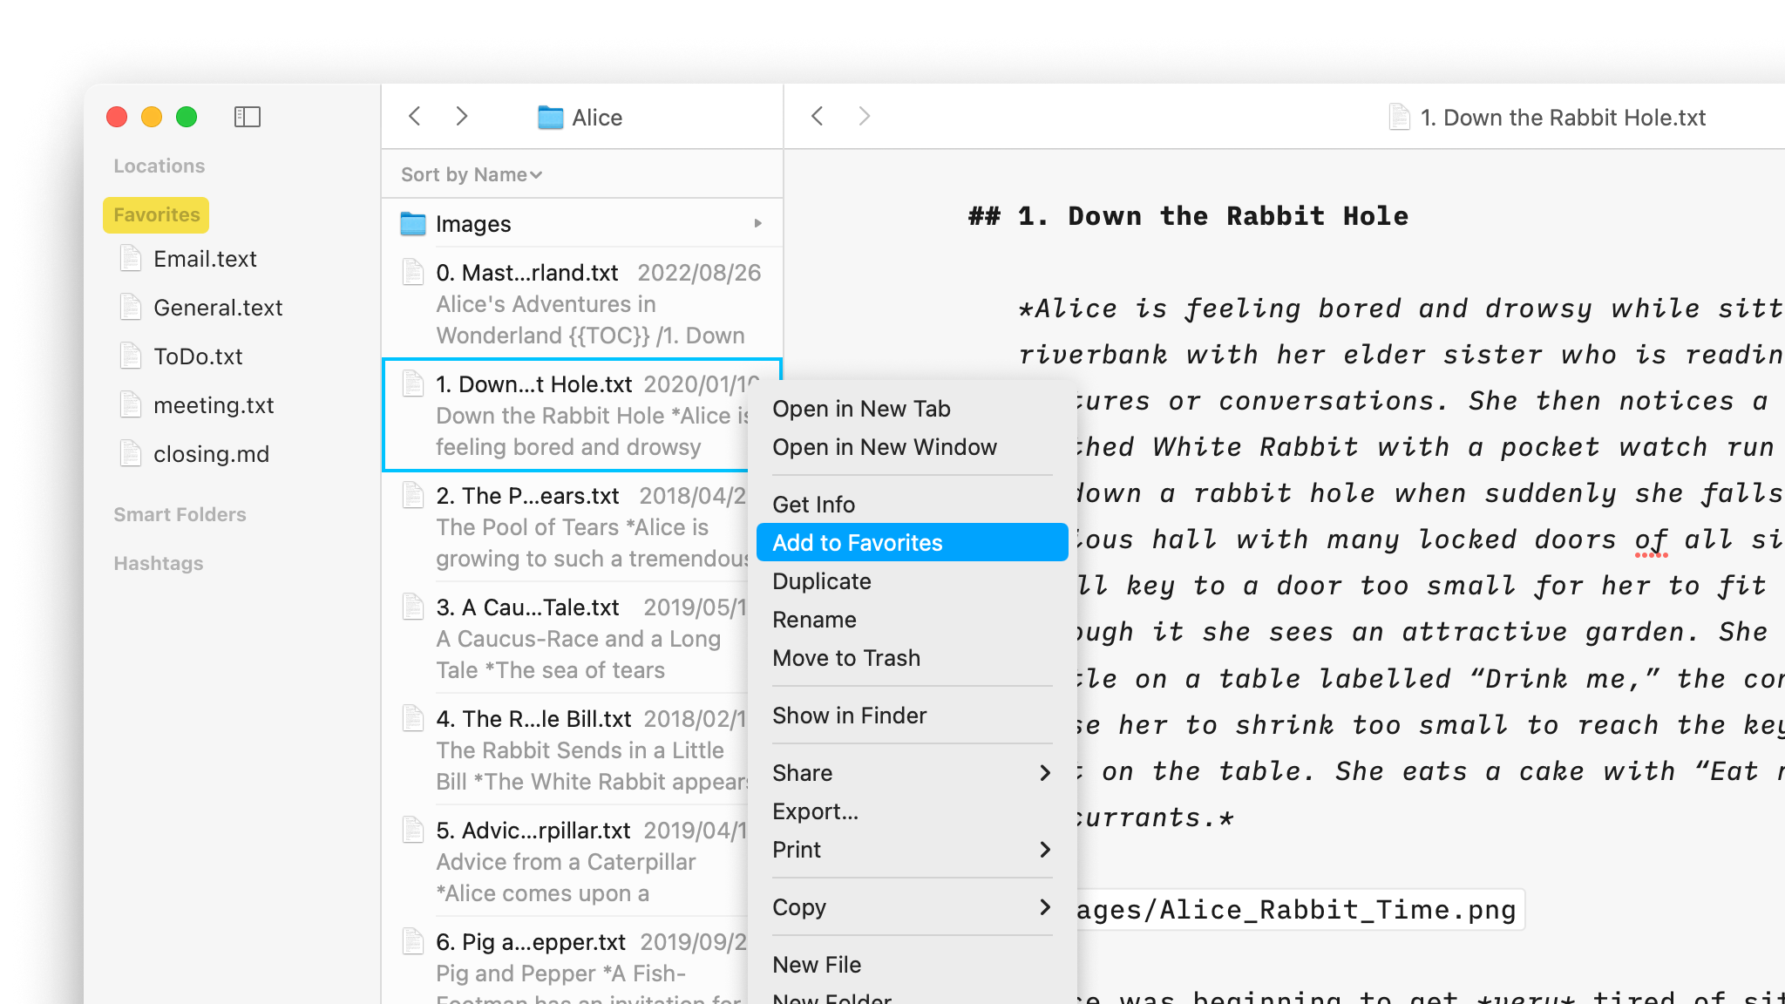Expand the Images folder disclosure arrow

(x=757, y=223)
